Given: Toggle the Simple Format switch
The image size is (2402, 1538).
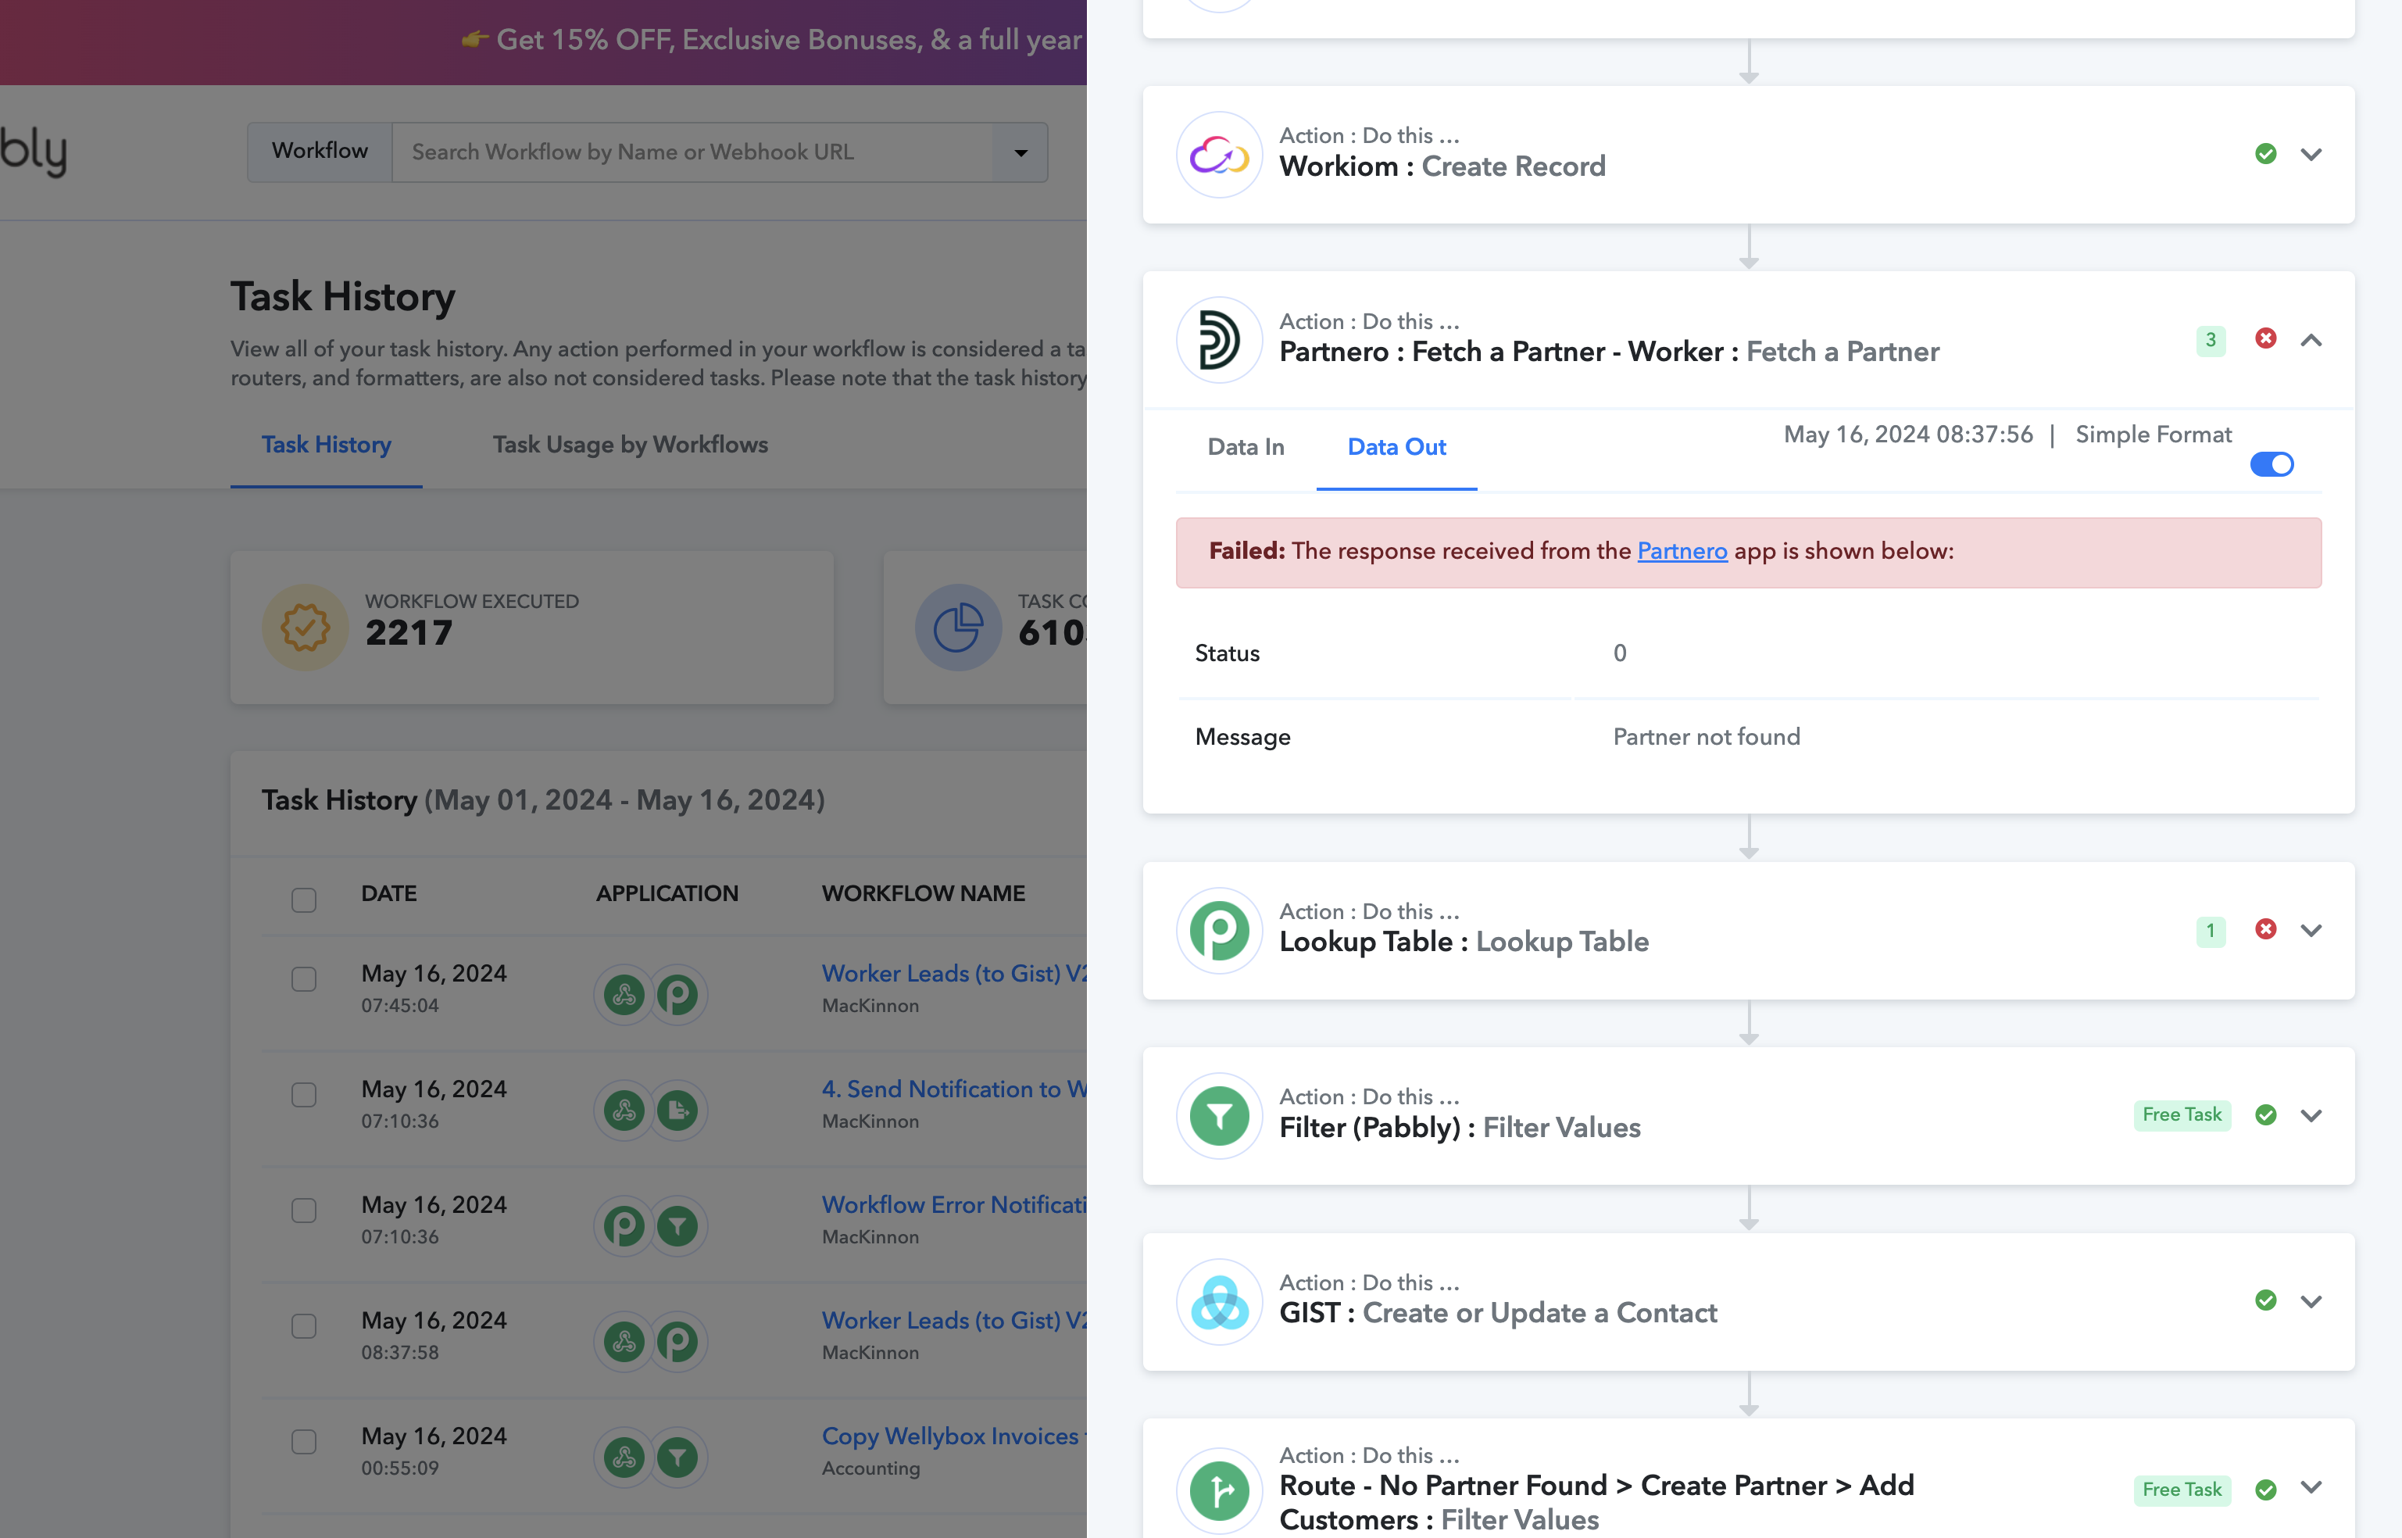Looking at the screenshot, I should click(x=2272, y=464).
